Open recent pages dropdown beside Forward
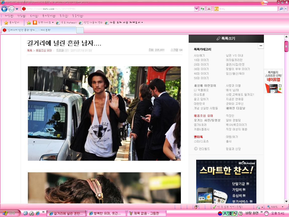Image resolution: width=289 pixels, height=217 pixels. [x=17, y=9]
